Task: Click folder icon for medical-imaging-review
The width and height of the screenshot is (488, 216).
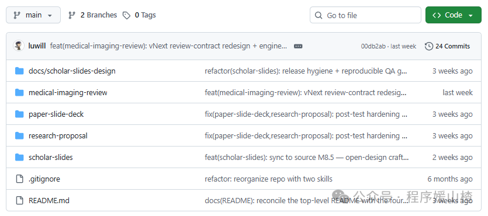Action: (x=19, y=93)
